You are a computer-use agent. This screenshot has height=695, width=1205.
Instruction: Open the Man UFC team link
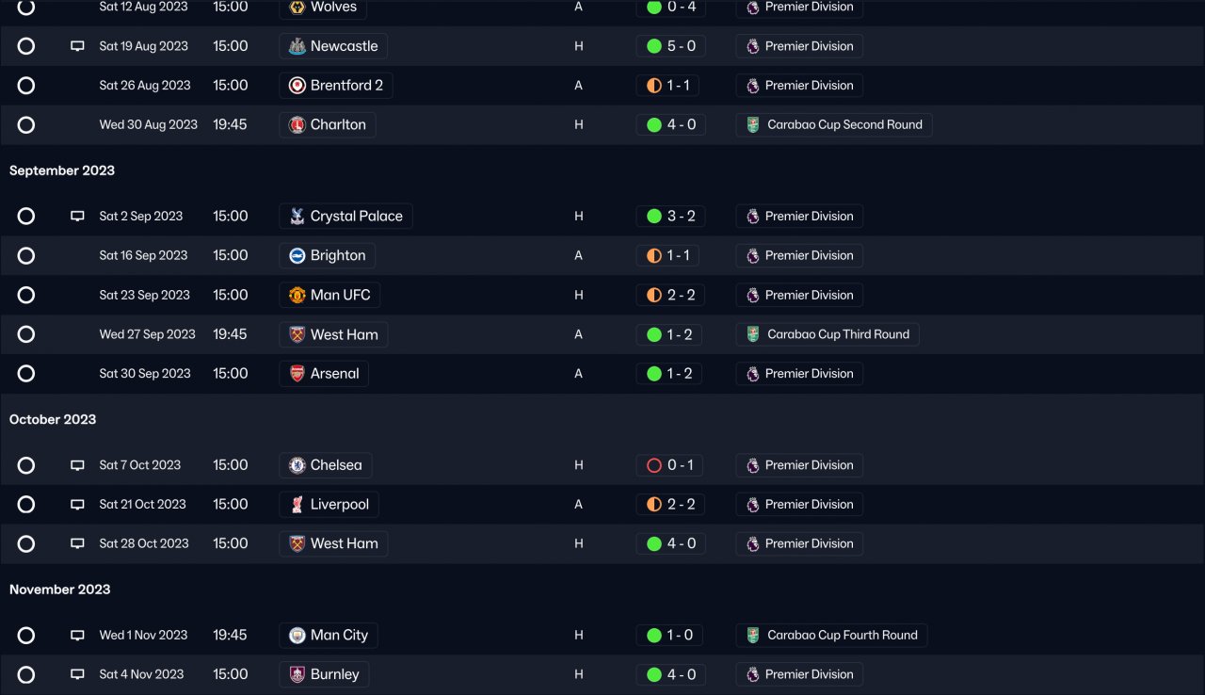(x=340, y=296)
